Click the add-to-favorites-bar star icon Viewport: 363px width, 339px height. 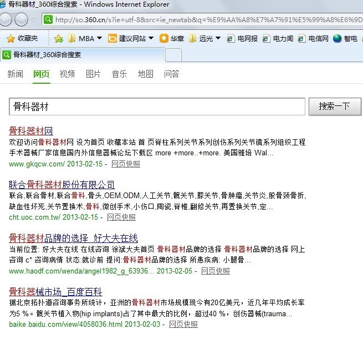click(59, 38)
